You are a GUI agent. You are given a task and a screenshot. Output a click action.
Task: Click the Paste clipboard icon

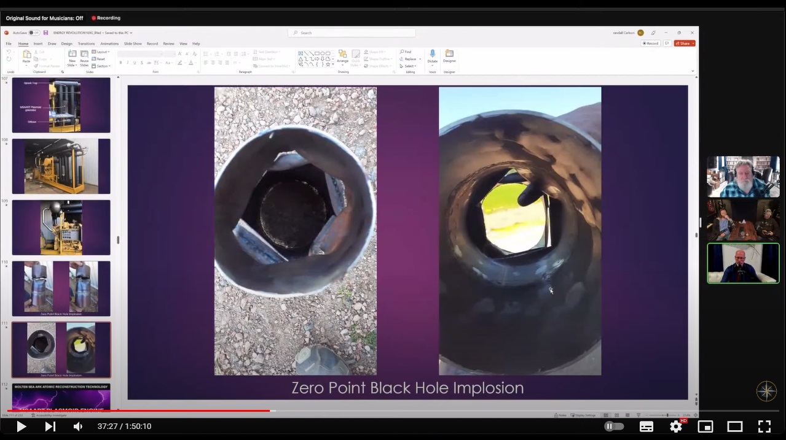click(x=26, y=56)
